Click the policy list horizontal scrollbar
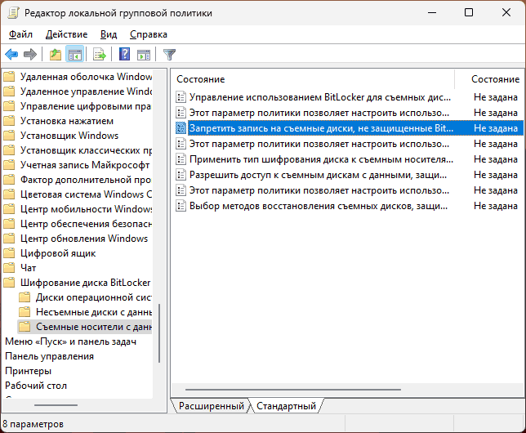The height and width of the screenshot is (433, 526). pos(293,390)
